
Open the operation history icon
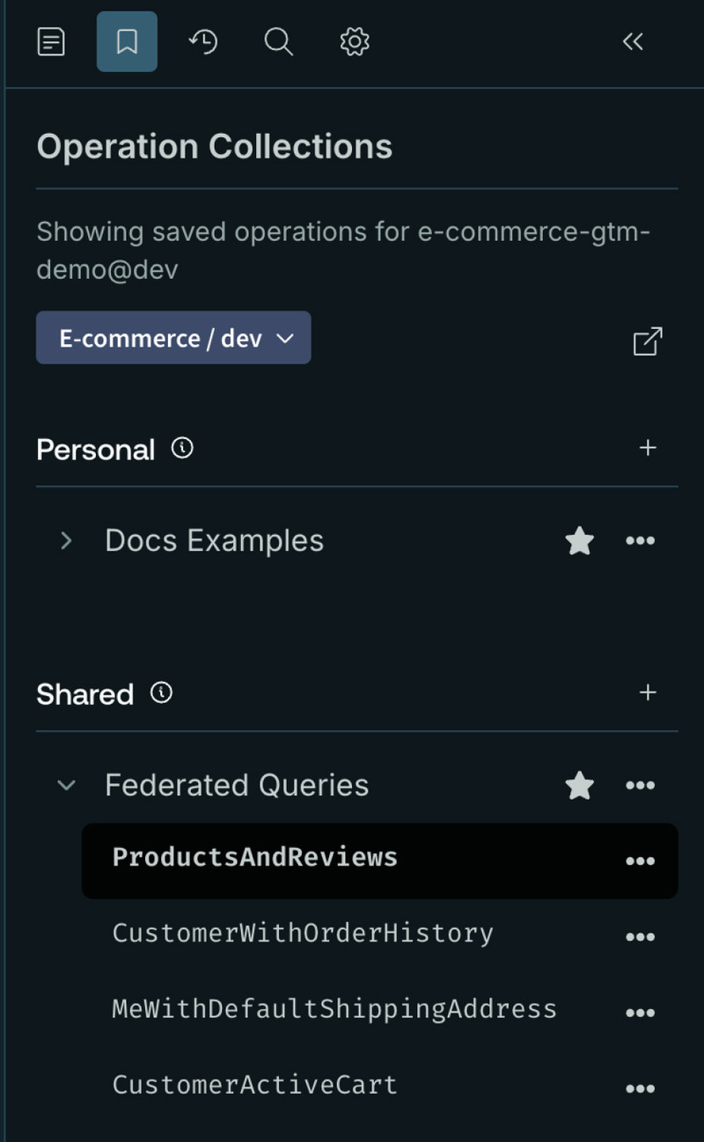[203, 41]
